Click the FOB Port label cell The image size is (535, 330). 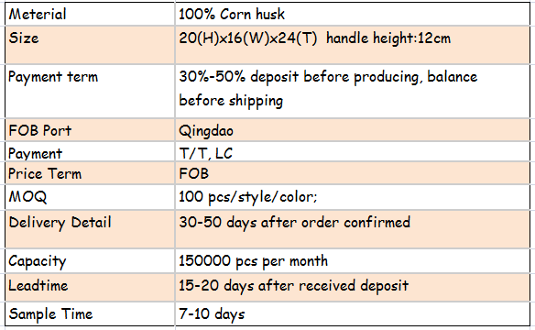[90, 130]
